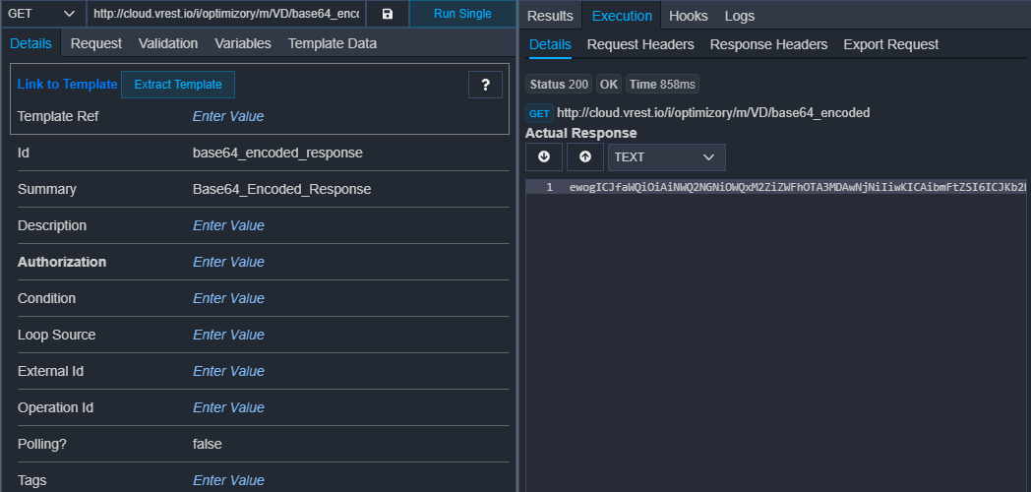1031x492 pixels.
Task: Open the Template Data tab
Action: pos(333,43)
